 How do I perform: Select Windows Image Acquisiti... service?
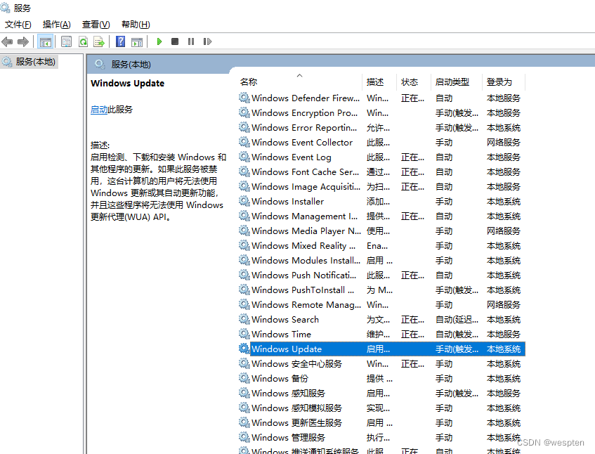306,186
